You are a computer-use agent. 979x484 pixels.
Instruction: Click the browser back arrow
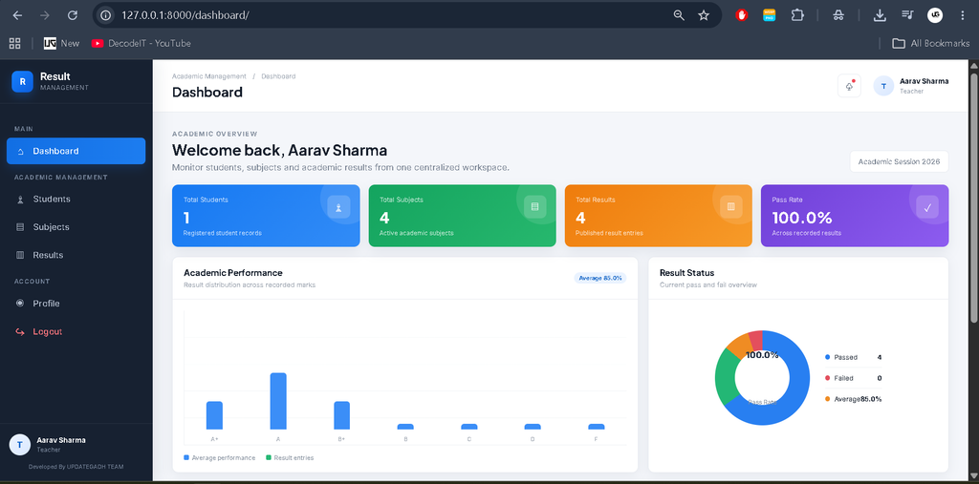17,15
